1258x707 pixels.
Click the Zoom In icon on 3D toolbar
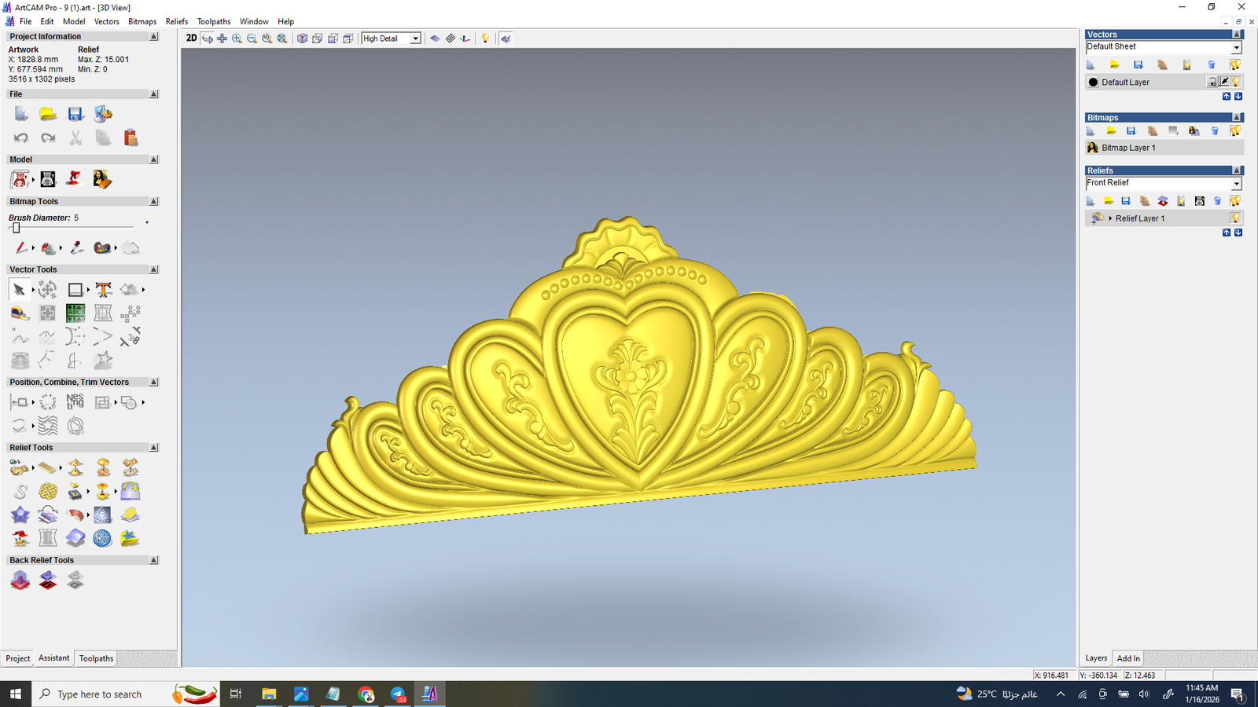[237, 38]
